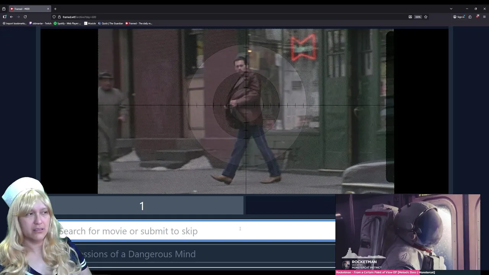Open the Firefox hamburger application menu
This screenshot has height=275, width=489.
[484, 17]
